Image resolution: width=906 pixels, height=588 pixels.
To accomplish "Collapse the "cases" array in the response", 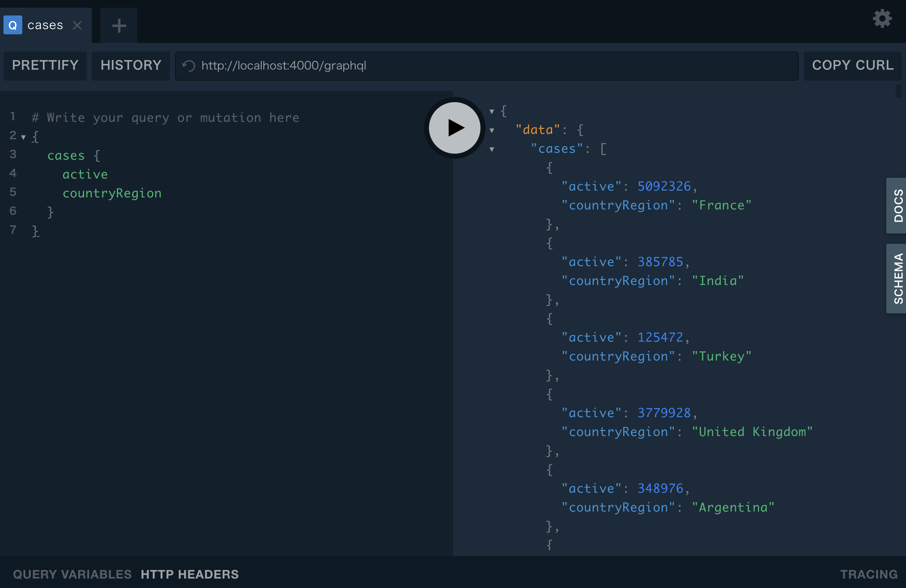I will [492, 149].
